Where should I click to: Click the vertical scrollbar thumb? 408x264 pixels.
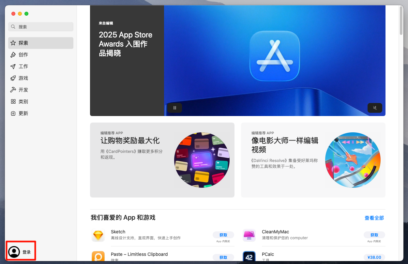coord(401,20)
